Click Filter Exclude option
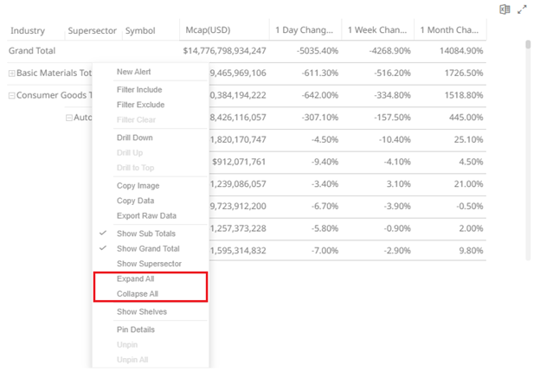Screen dimensions: 540x371 pos(140,105)
